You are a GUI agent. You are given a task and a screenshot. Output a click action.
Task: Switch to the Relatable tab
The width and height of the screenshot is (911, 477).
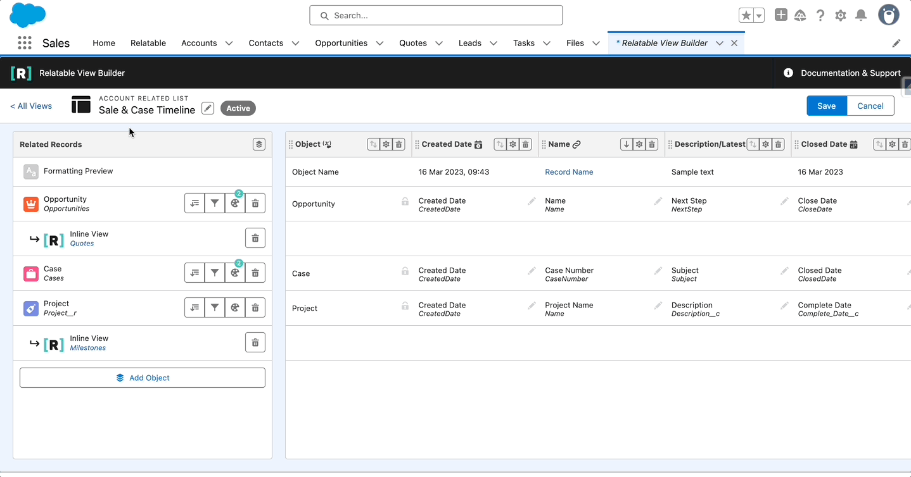[x=148, y=43]
